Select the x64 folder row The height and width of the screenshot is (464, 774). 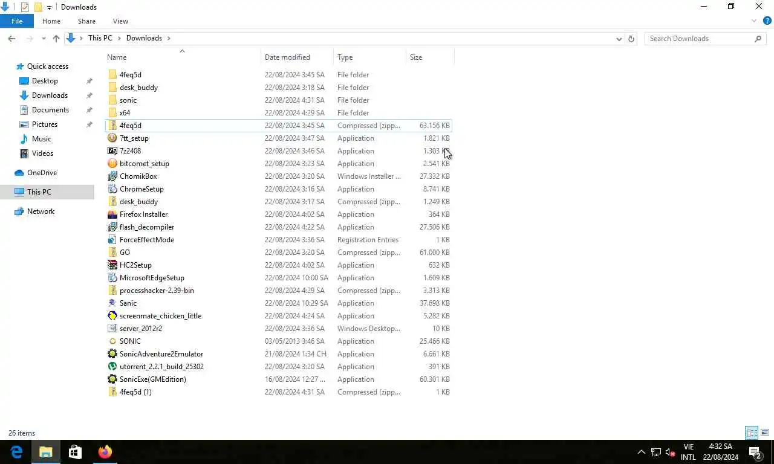click(279, 113)
